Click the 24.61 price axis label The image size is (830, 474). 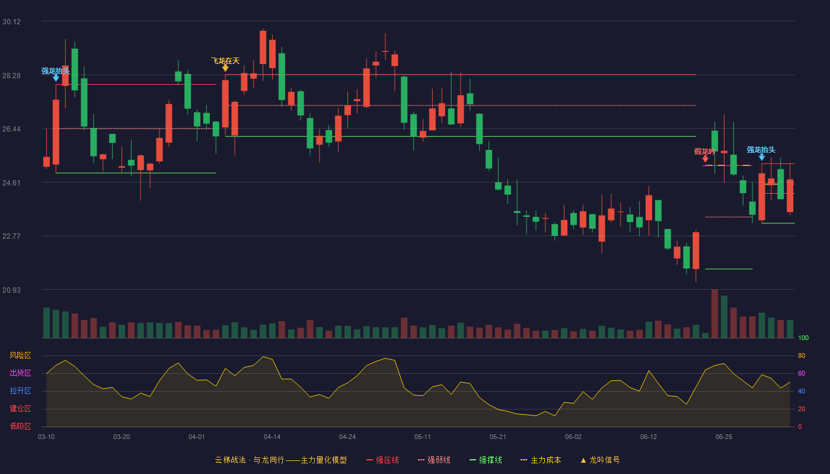11,182
